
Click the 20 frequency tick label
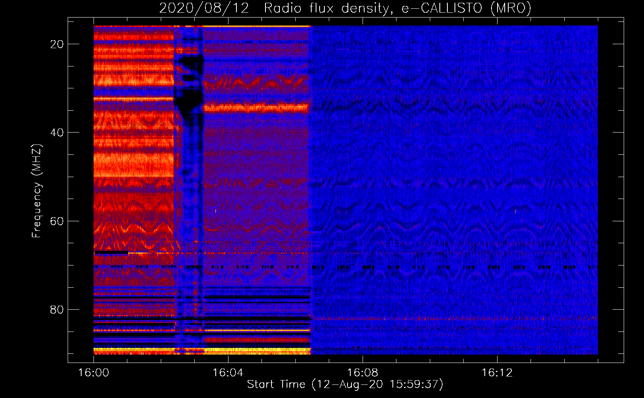[57, 44]
